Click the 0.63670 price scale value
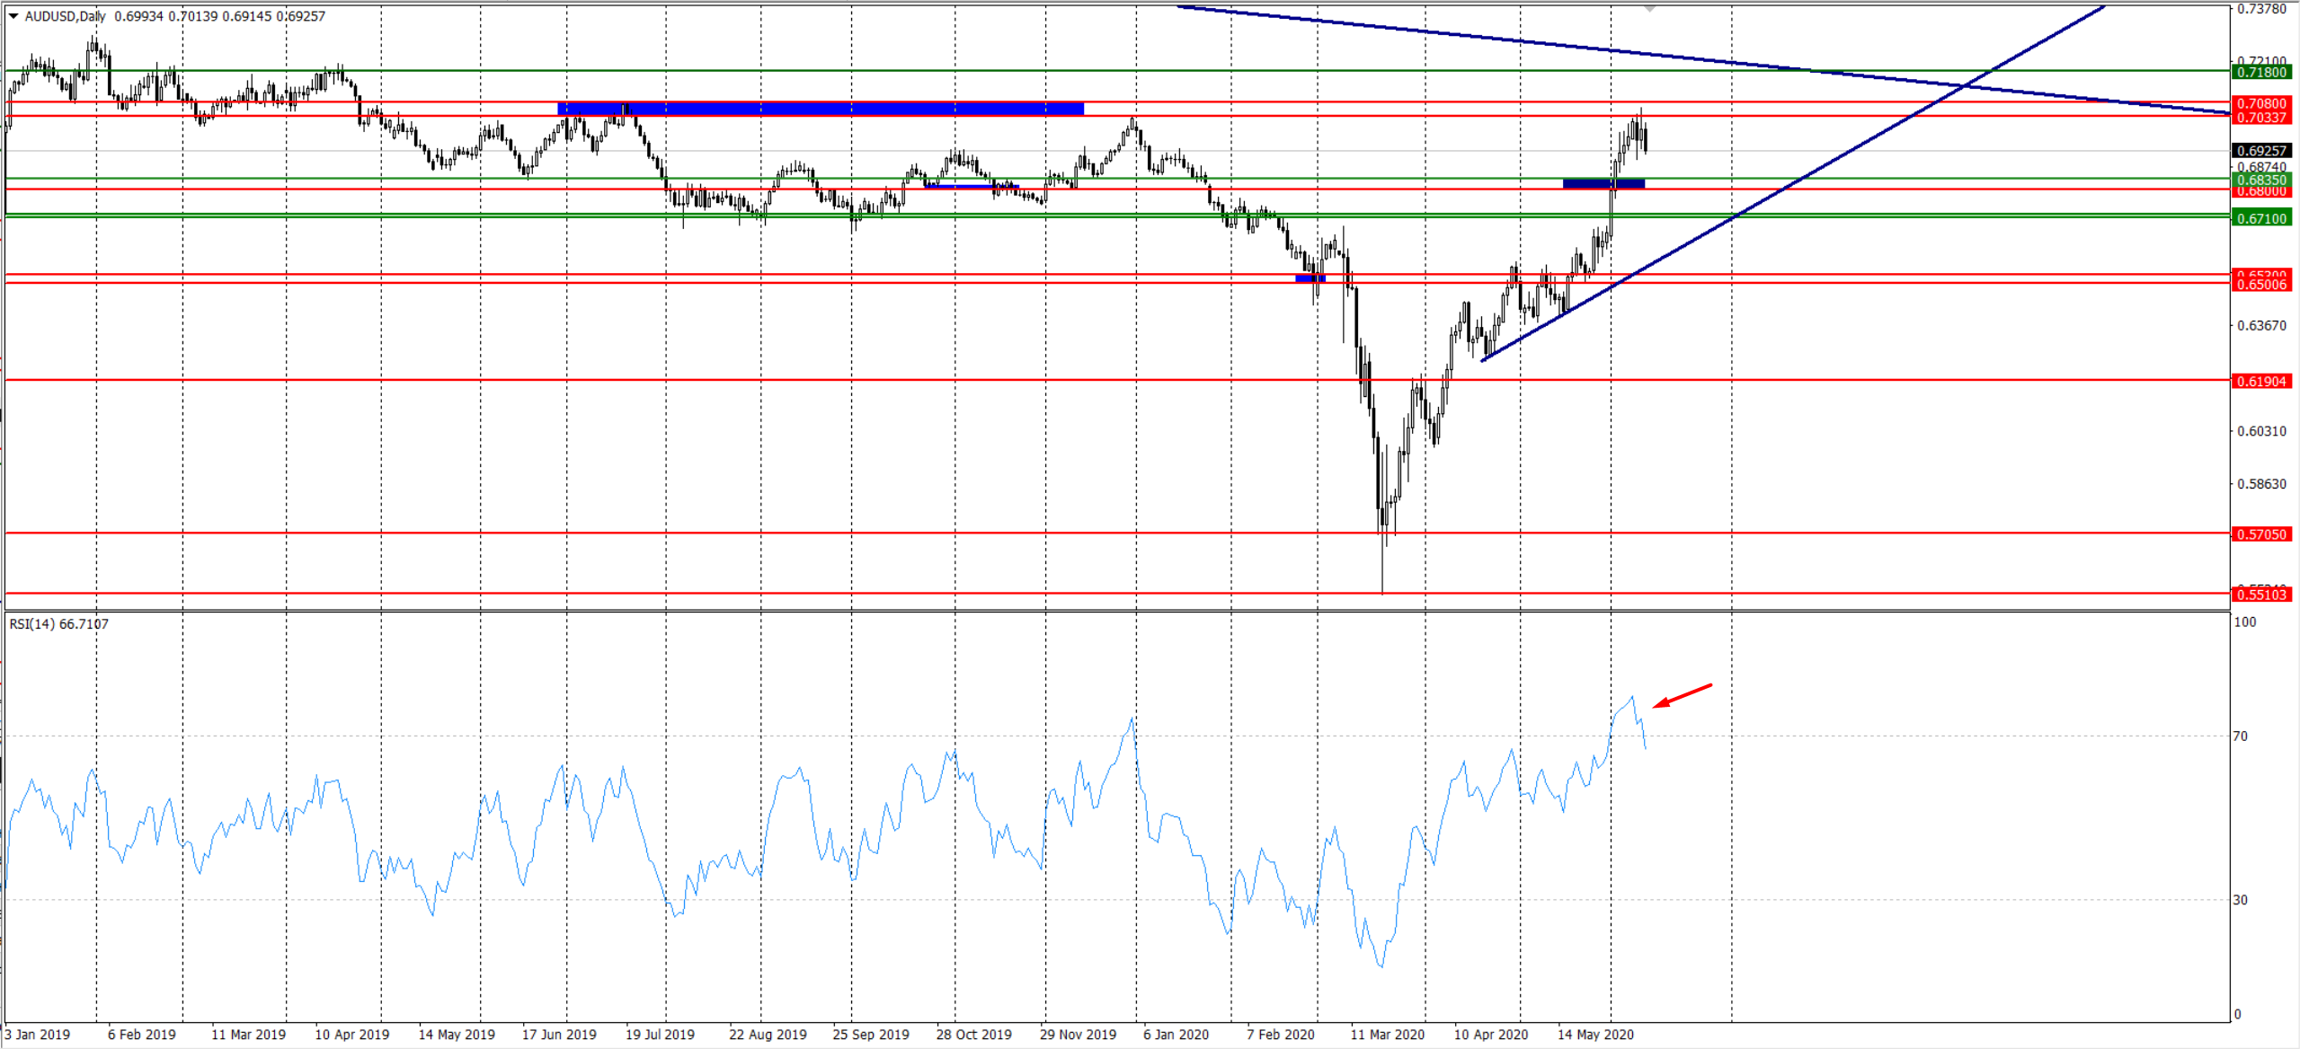The image size is (2300, 1049). [2261, 325]
